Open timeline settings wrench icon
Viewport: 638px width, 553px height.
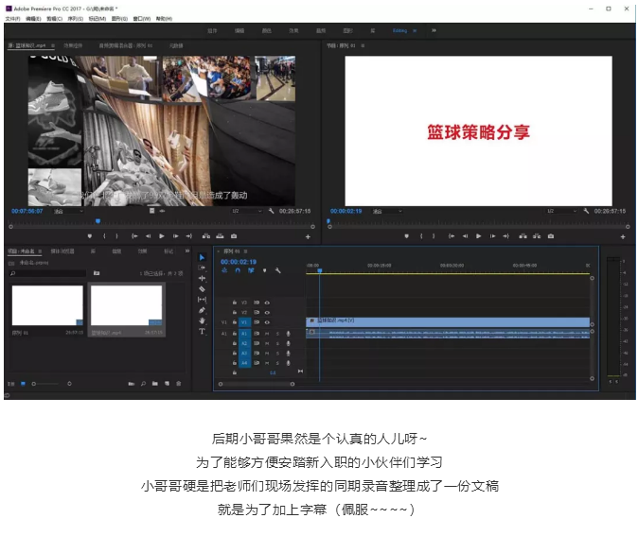(277, 270)
